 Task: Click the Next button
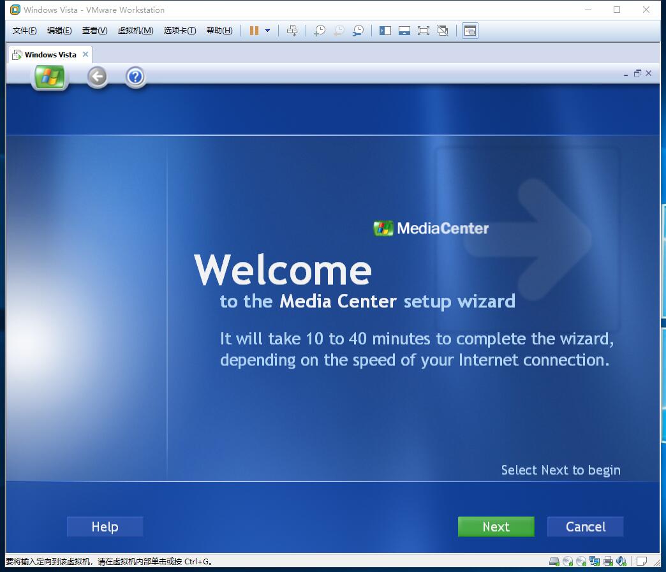496,527
